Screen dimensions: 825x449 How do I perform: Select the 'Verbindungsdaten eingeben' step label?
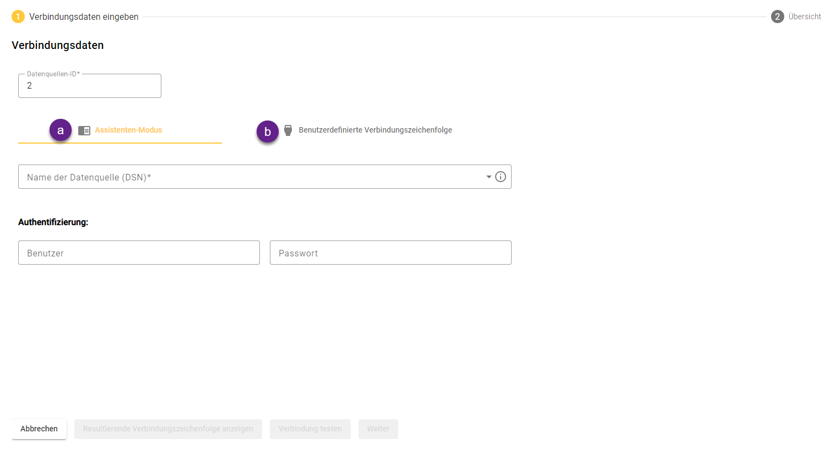[84, 17]
